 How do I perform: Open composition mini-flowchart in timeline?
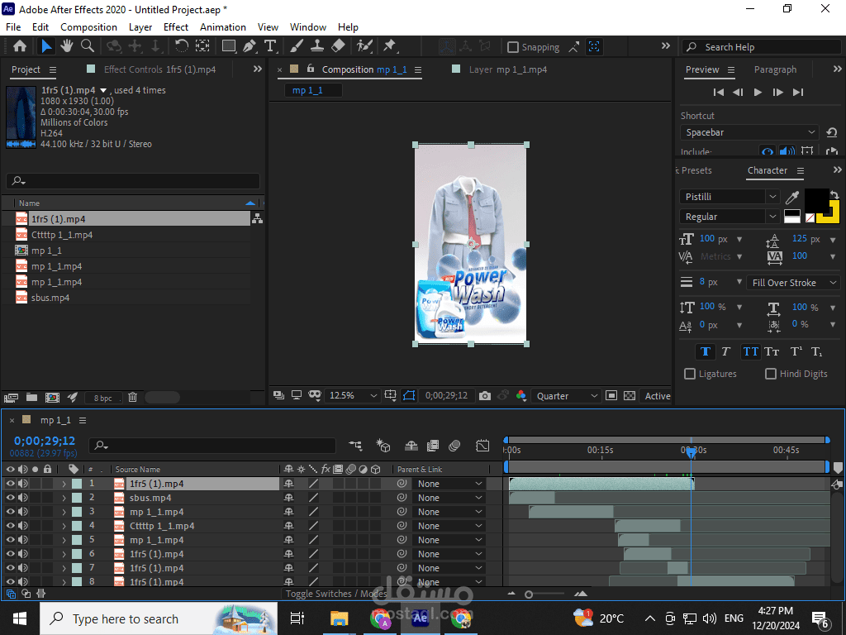355,446
